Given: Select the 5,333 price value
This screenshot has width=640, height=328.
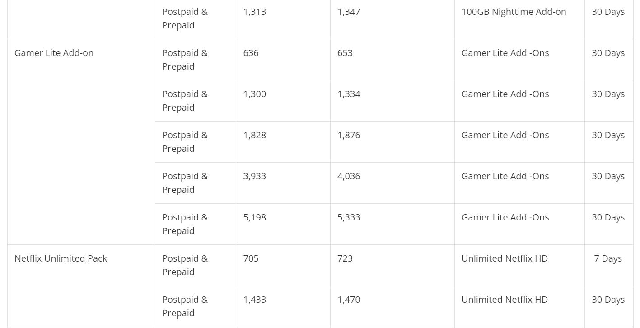Looking at the screenshot, I should point(349,217).
